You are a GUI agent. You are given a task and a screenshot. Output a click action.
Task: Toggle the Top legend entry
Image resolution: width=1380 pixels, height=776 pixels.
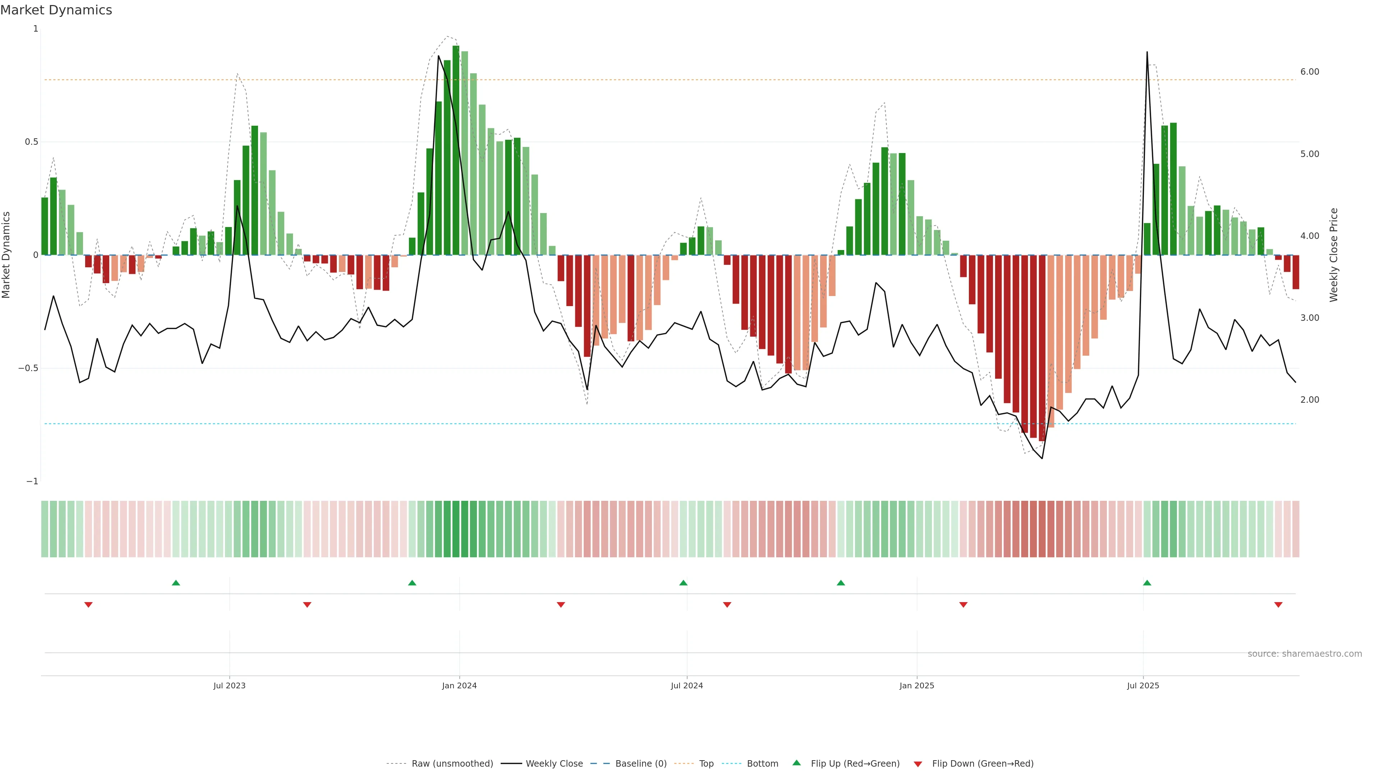pos(706,764)
